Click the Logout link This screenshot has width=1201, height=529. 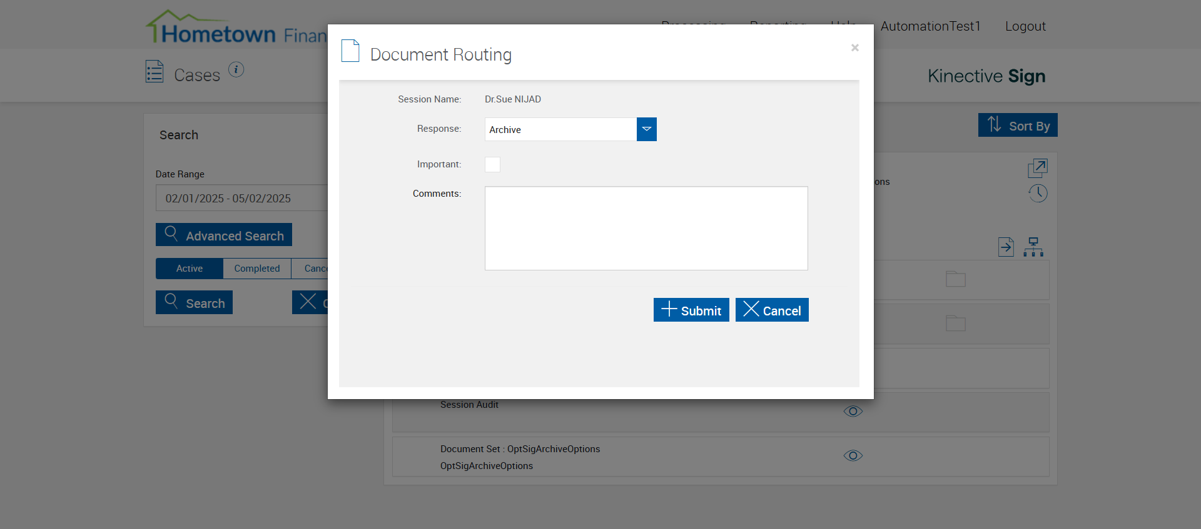1025,26
